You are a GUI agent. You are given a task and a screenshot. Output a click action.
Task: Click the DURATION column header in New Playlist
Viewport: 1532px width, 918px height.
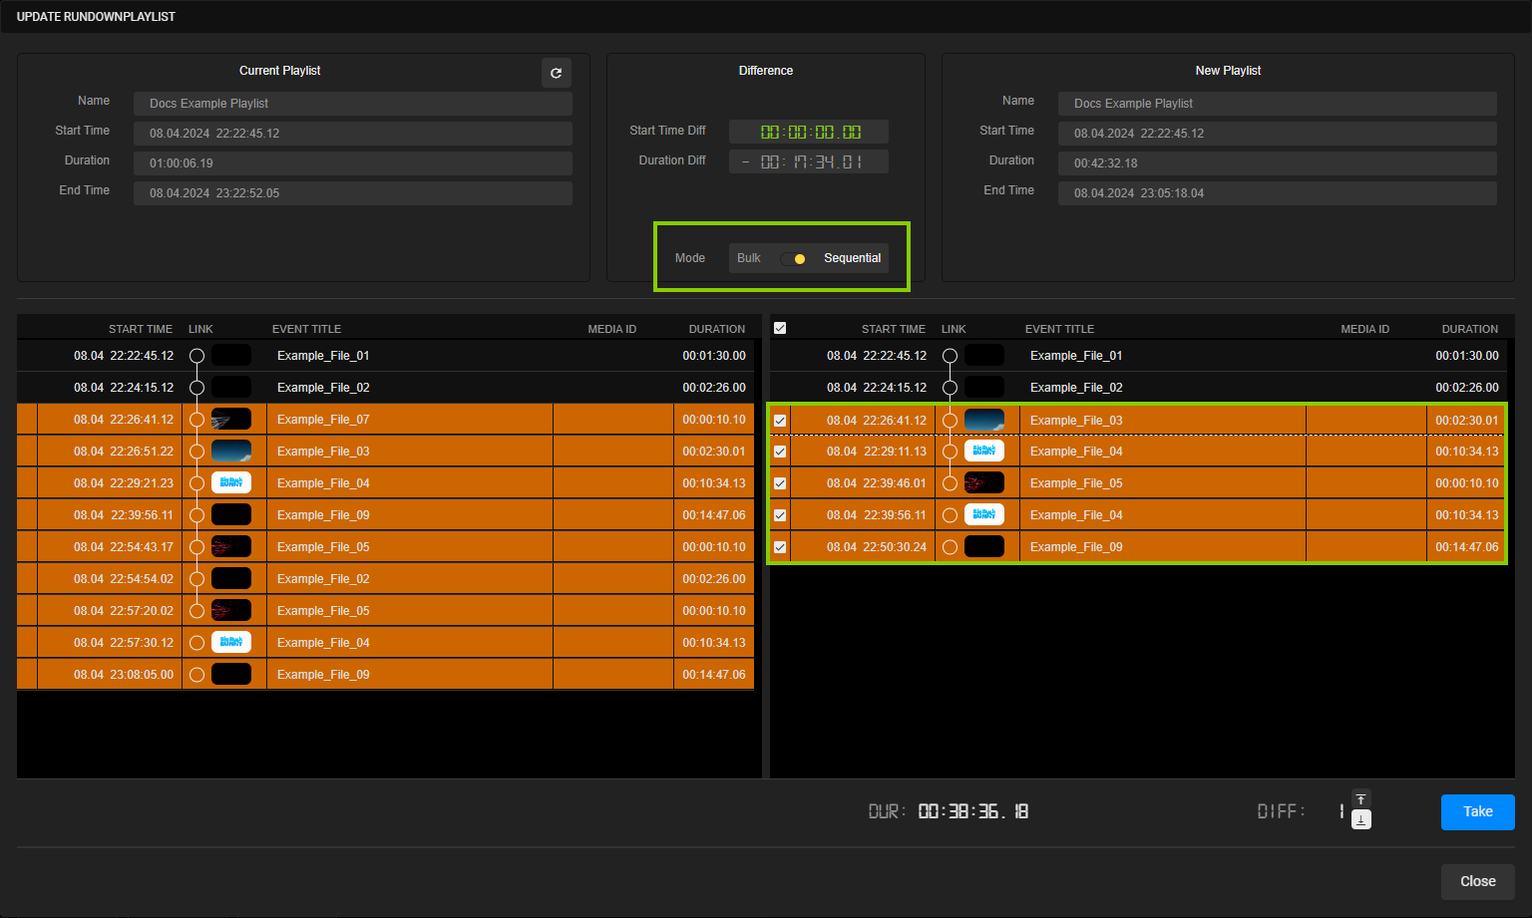click(1469, 328)
